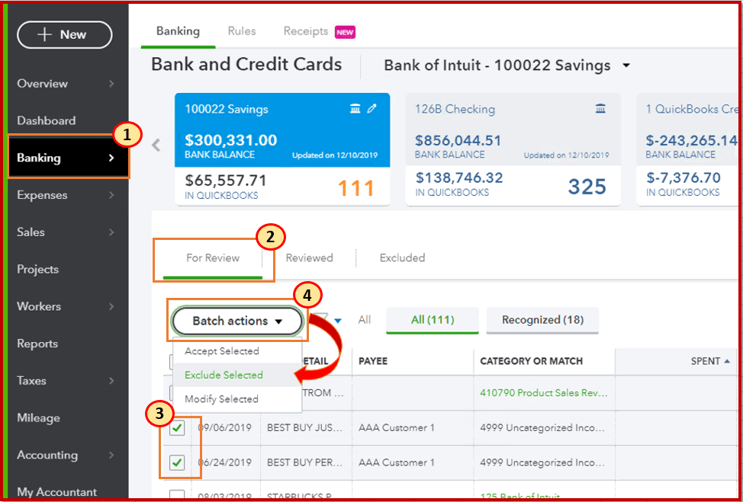Sort by the SPENT column arrow

[x=727, y=361]
